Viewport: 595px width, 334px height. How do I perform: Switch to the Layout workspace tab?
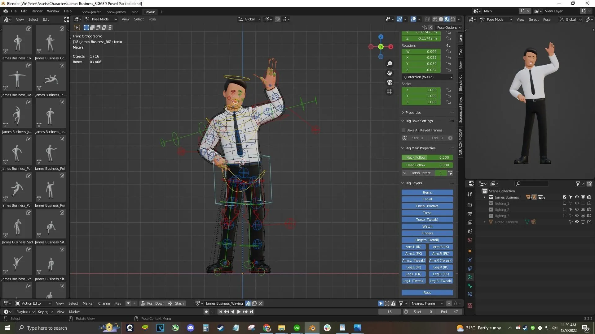click(149, 12)
